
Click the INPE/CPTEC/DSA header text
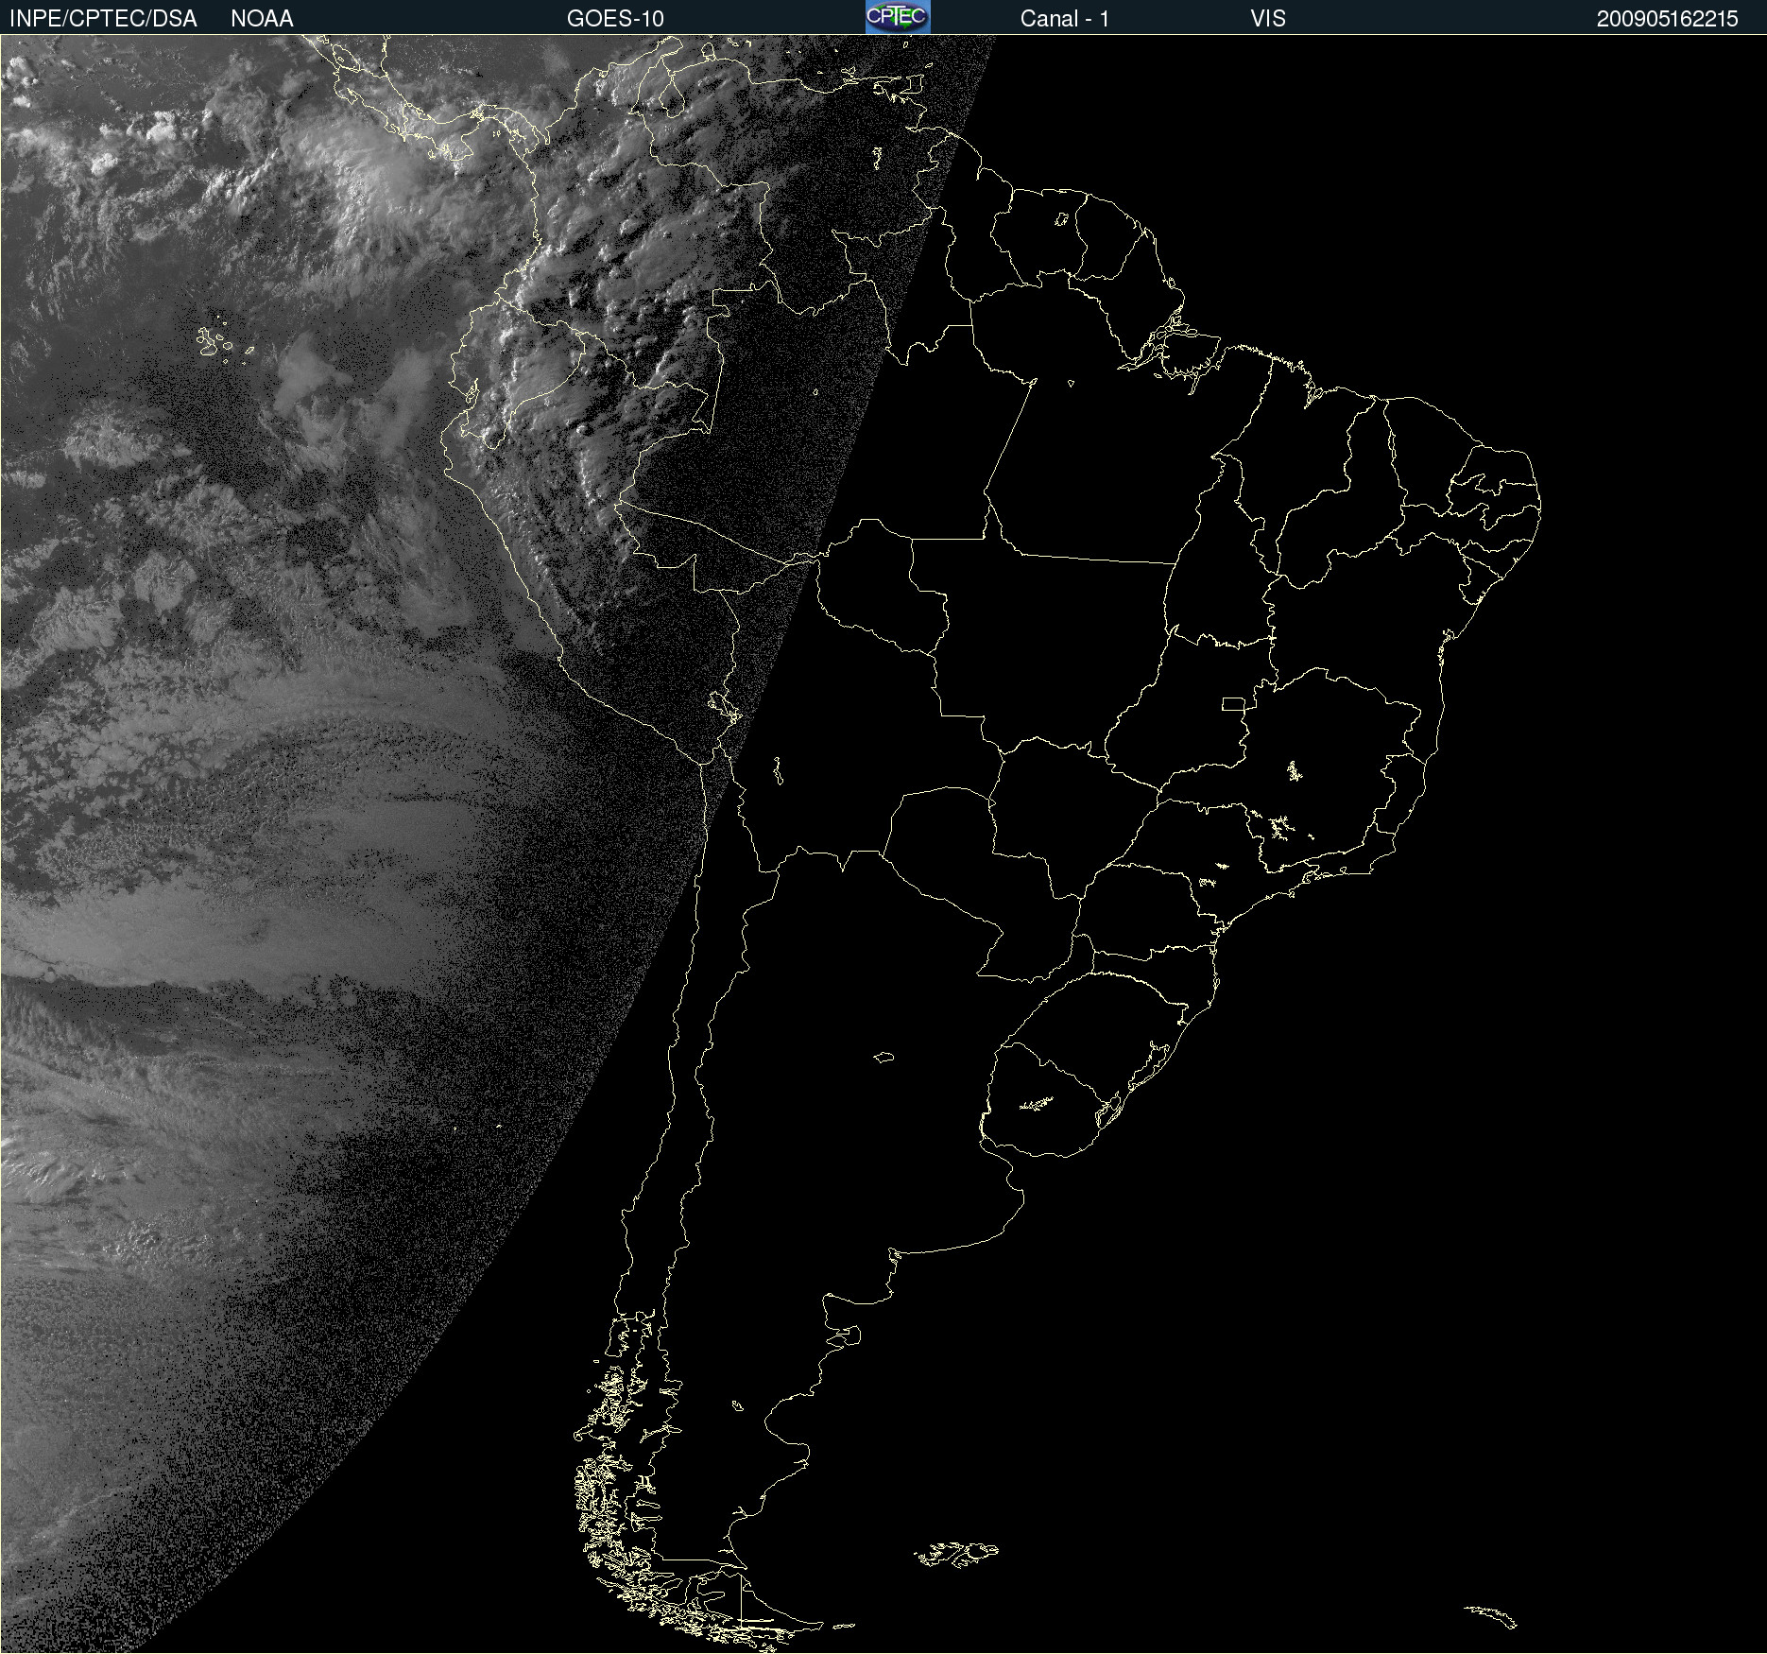pyautogui.click(x=103, y=19)
